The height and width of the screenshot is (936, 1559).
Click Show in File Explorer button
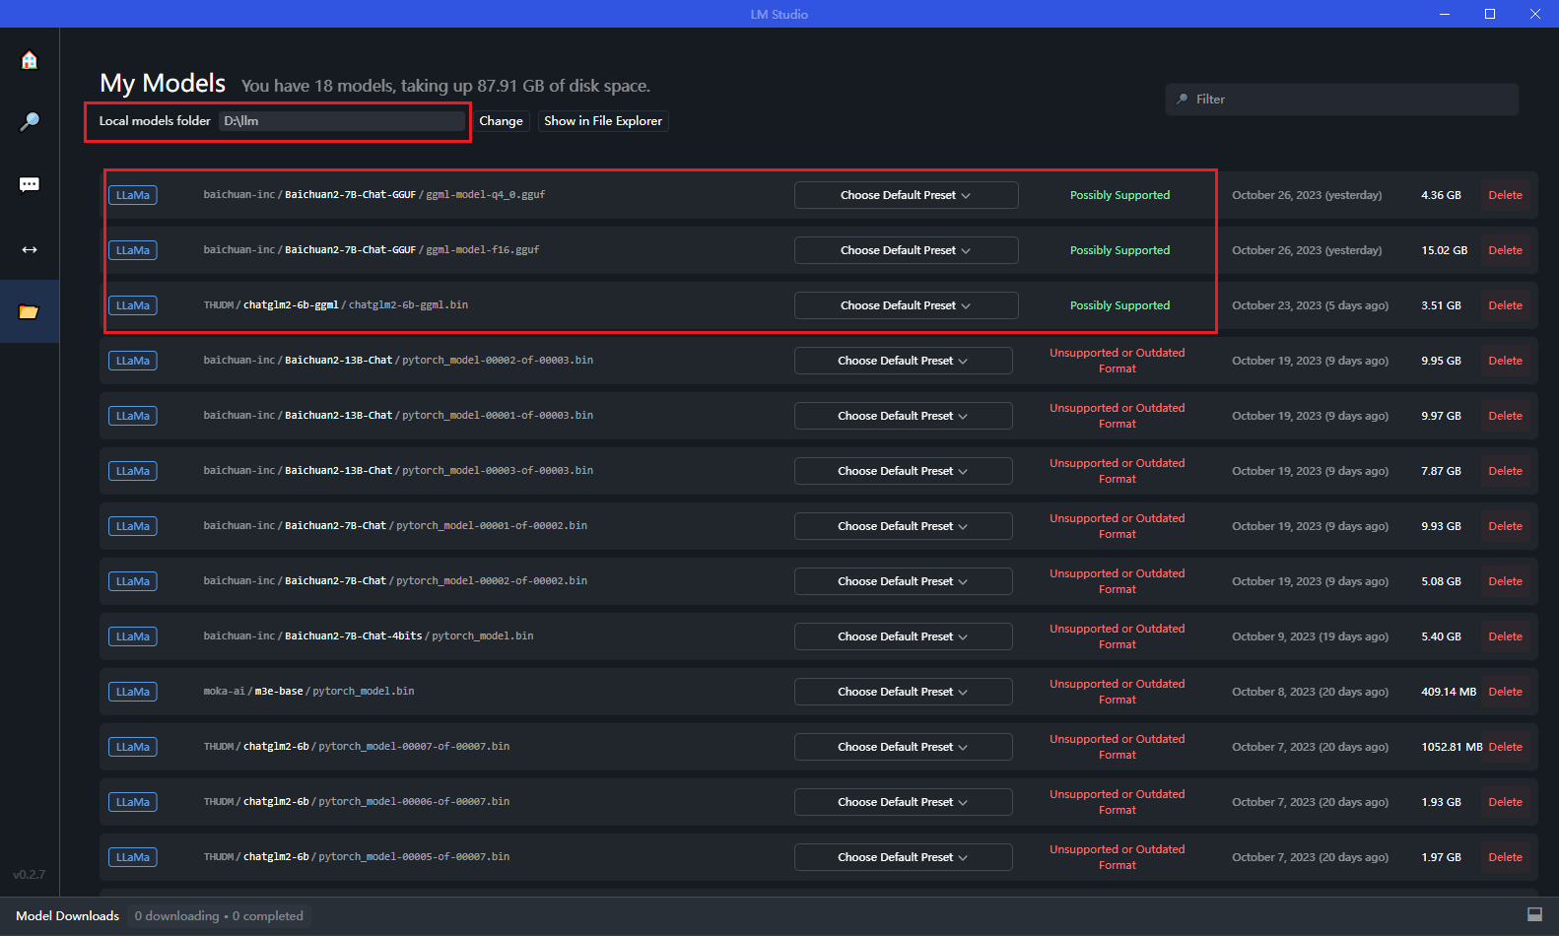[x=603, y=121]
